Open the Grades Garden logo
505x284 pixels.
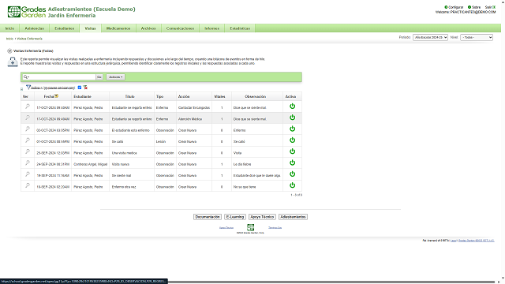[26, 12]
